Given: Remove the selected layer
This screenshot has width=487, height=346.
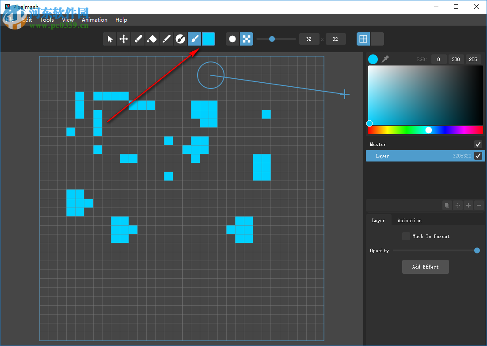Looking at the screenshot, I should click(479, 205).
